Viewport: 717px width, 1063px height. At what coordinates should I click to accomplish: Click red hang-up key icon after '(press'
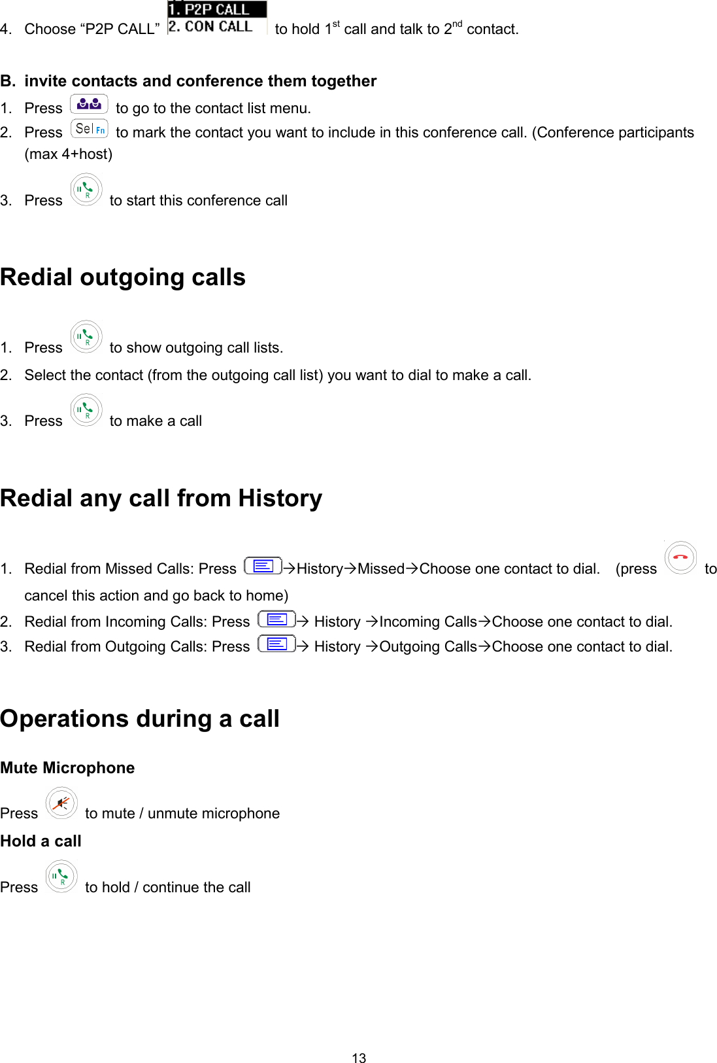(680, 558)
